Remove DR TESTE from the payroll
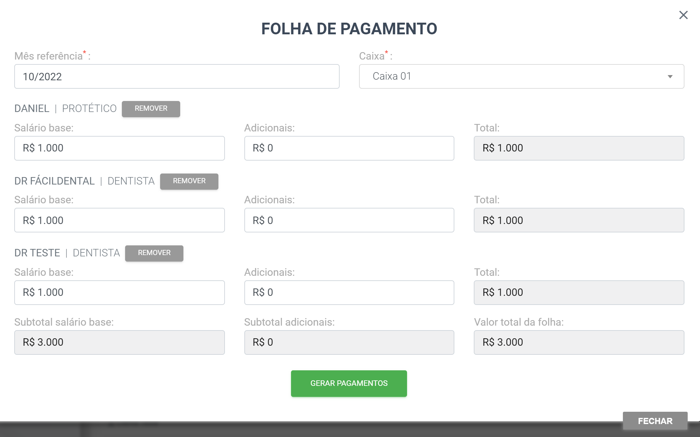This screenshot has height=437, width=700. point(154,253)
